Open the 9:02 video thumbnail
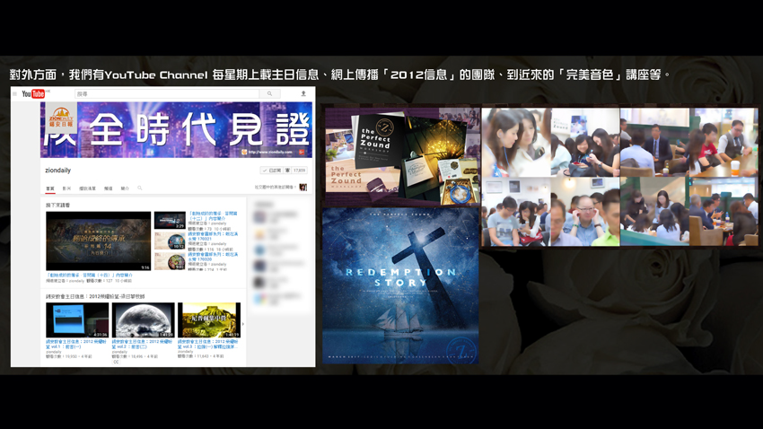This screenshot has height=429, width=763. tap(170, 260)
